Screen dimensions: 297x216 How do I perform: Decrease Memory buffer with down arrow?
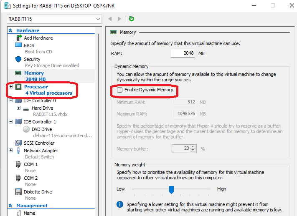(x=193, y=151)
